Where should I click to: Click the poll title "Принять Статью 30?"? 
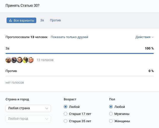click(22, 6)
